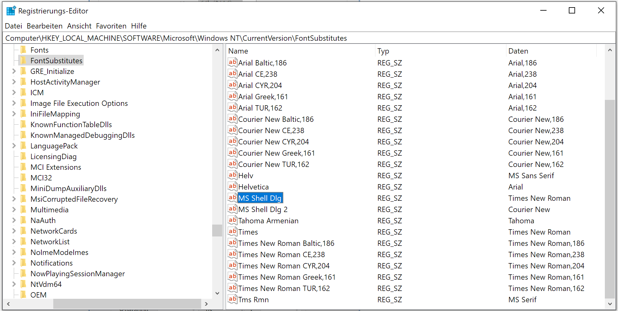
Task: Expand the NoImeModeImes key
Action: [14, 252]
